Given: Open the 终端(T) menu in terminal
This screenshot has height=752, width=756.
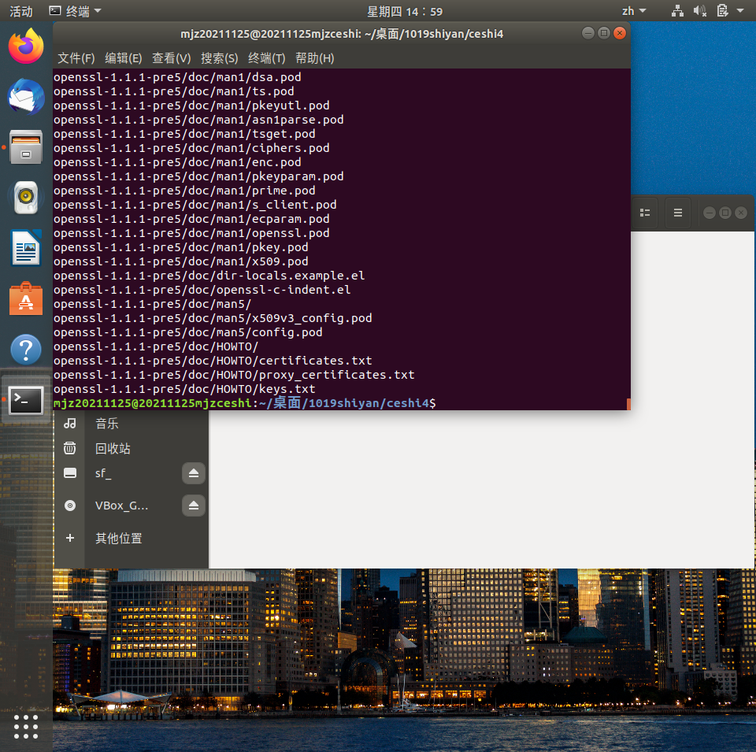Looking at the screenshot, I should (x=267, y=58).
